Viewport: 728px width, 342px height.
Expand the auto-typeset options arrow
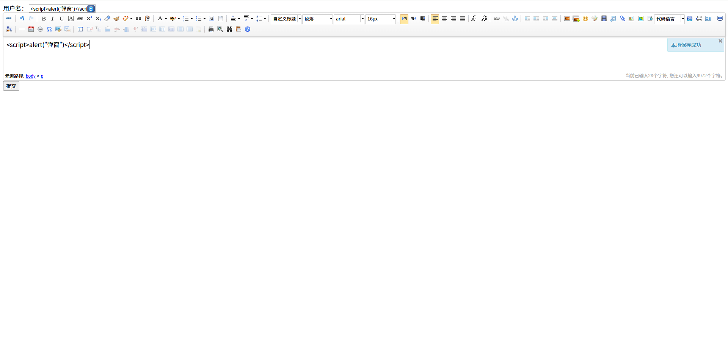pos(131,19)
